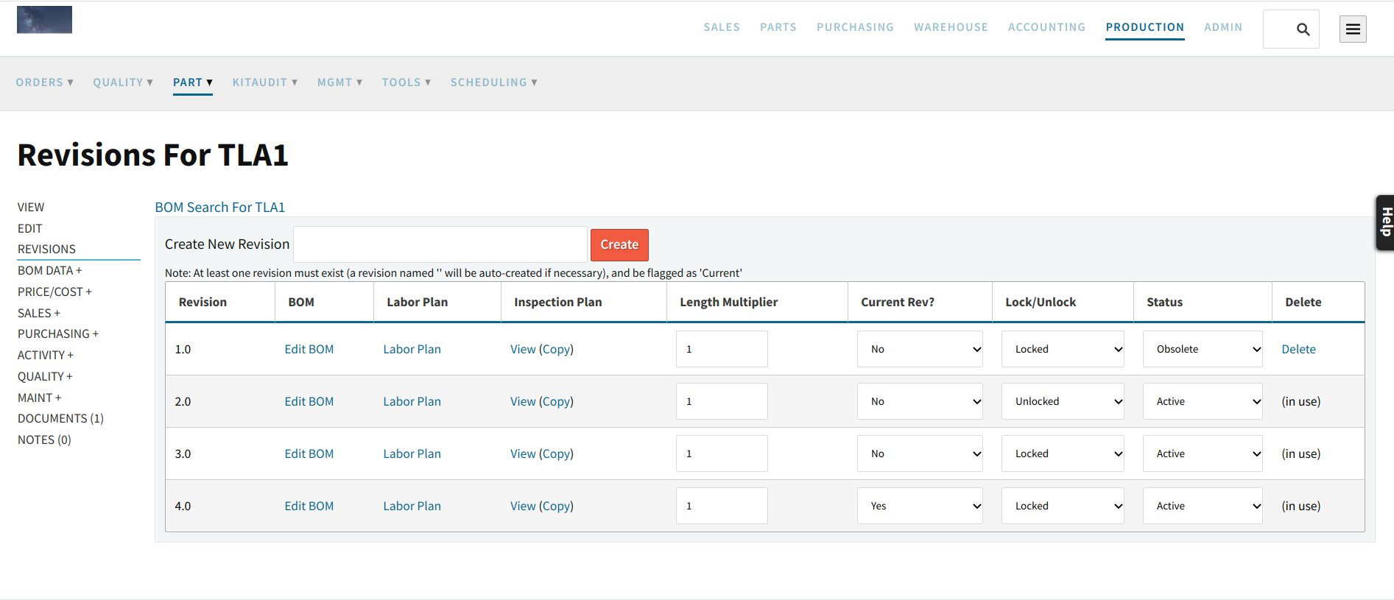Expand Activity + in sidebar
Image resolution: width=1394 pixels, height=600 pixels.
point(46,356)
